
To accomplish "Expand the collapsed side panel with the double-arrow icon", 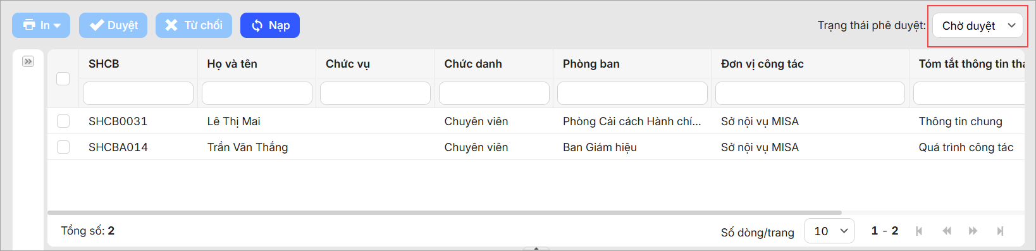I will 28,61.
